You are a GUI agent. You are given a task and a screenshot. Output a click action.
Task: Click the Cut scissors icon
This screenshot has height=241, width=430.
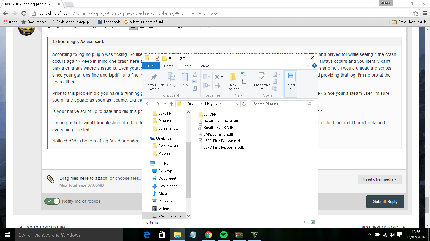click(x=195, y=75)
